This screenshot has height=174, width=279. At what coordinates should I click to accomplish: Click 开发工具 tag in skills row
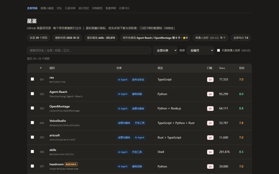click(137, 152)
